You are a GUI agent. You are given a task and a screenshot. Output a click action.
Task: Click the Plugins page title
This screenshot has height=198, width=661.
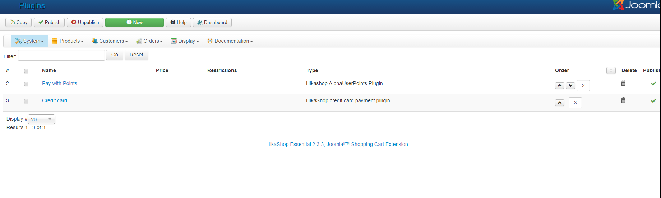pyautogui.click(x=32, y=6)
